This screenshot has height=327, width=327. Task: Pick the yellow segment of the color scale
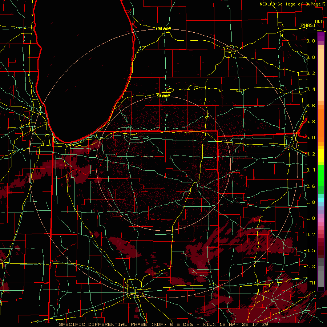[x=321, y=156]
